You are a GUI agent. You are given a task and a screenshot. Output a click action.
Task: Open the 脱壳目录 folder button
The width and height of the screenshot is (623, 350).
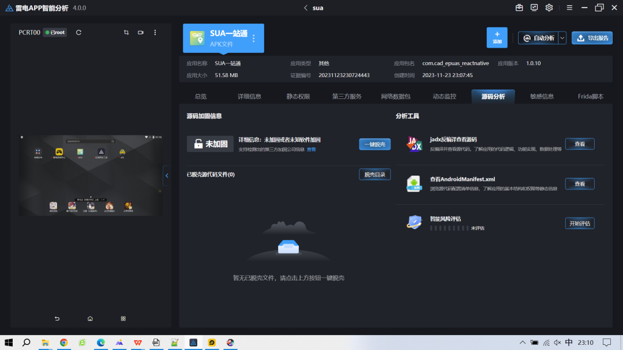[375, 174]
